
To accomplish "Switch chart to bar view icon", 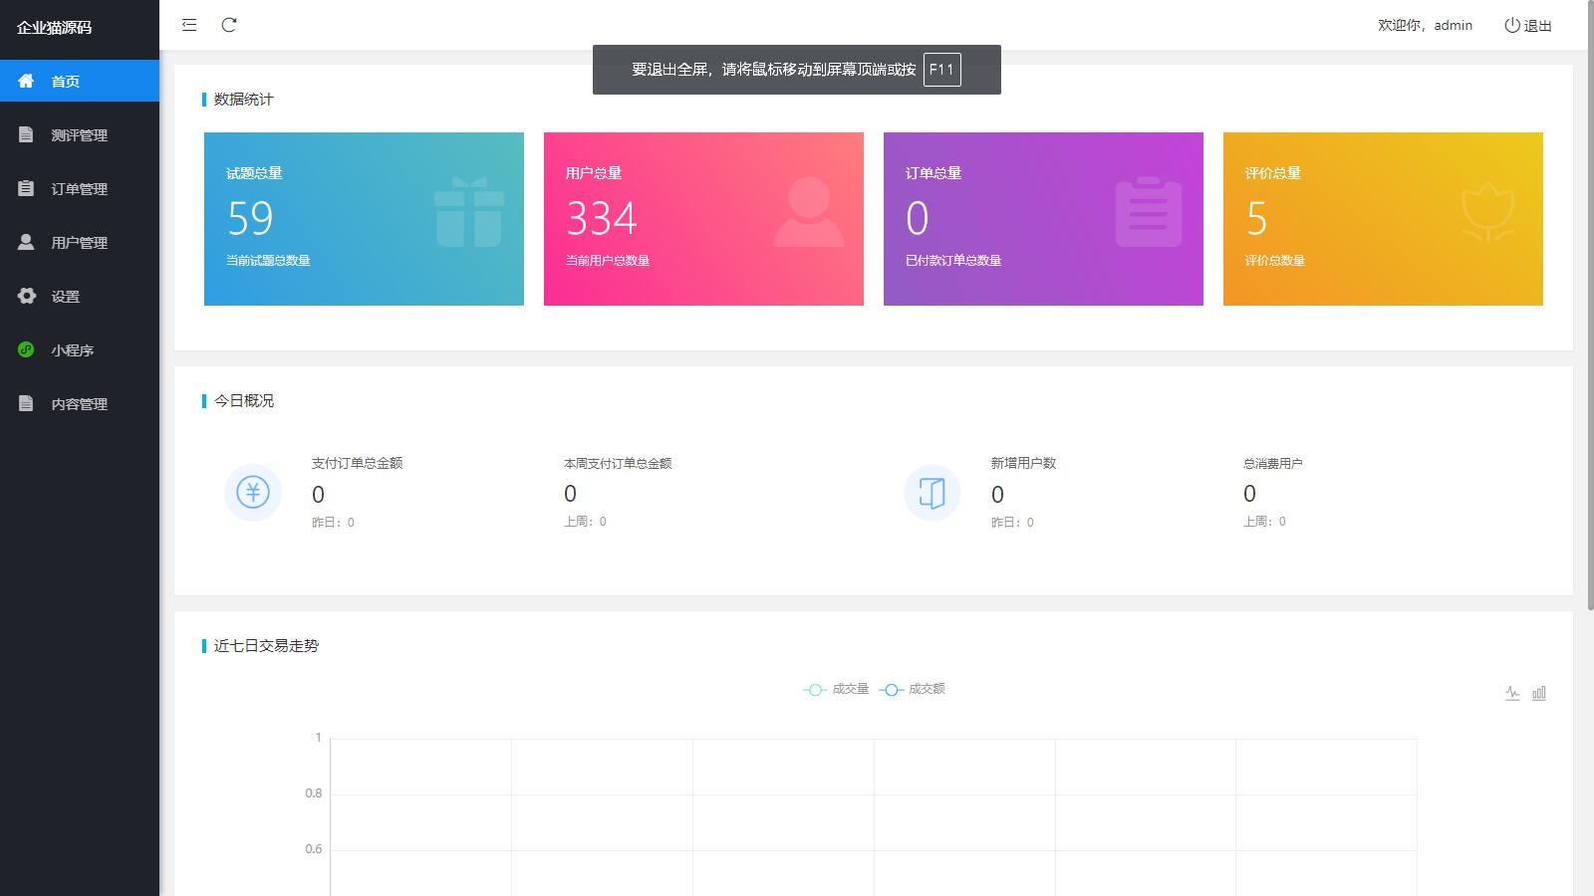I will point(1539,693).
